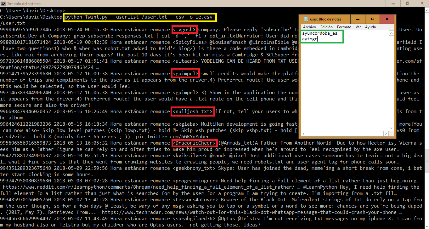Click username '<_vgnsh>' in console output
429x229 pixels.
185,30
